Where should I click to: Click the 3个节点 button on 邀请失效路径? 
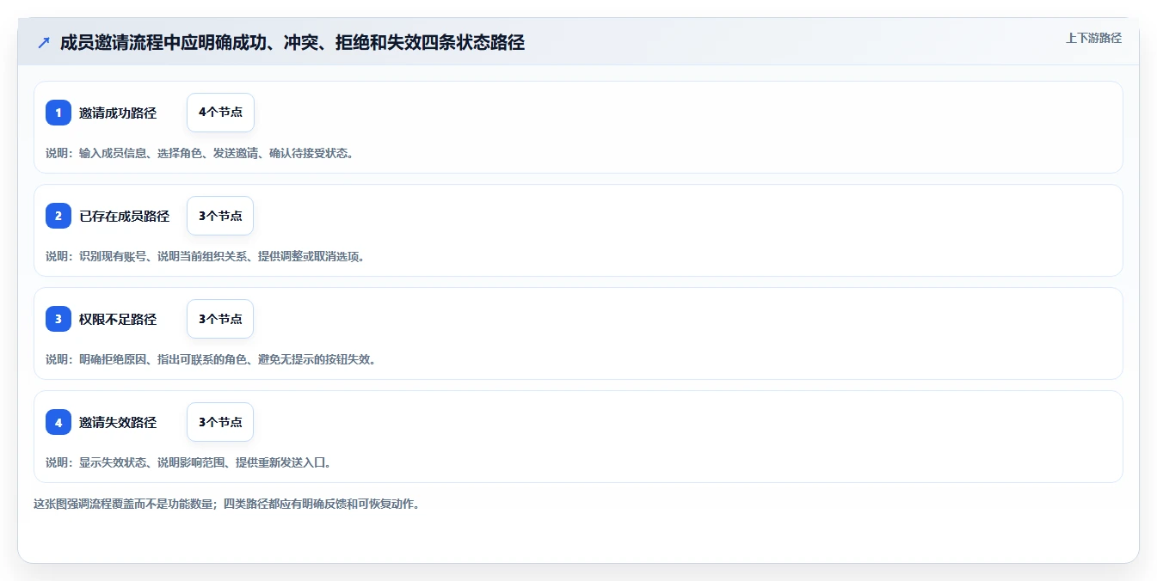(x=220, y=422)
